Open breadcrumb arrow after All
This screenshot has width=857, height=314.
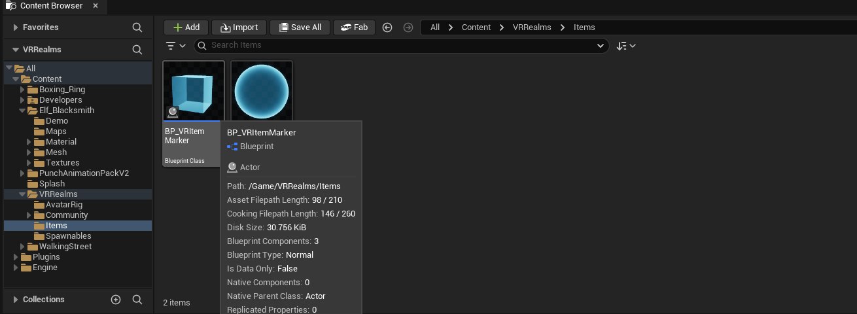pos(451,27)
